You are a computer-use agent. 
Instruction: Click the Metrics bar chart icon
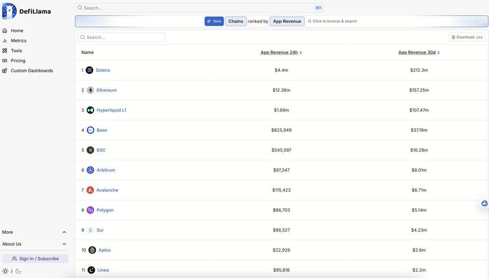coord(5,41)
